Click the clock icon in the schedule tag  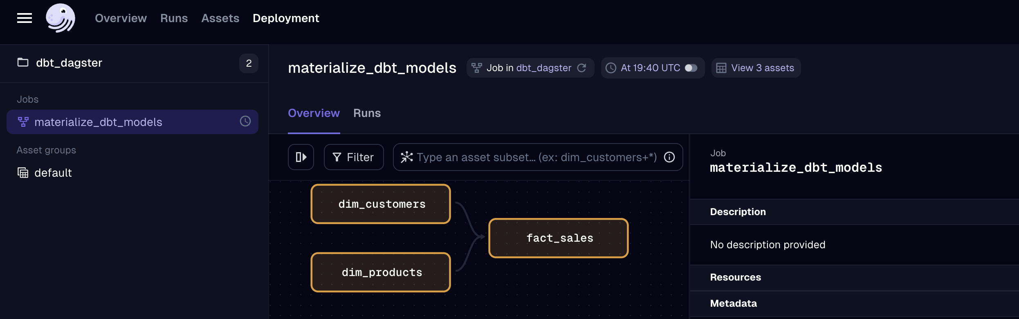point(611,68)
